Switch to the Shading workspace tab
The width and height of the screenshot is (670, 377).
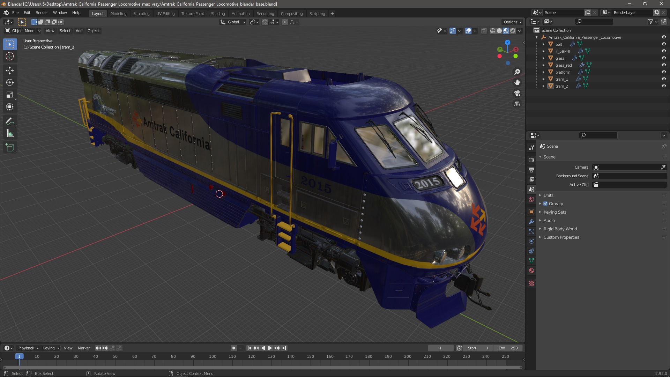point(218,14)
